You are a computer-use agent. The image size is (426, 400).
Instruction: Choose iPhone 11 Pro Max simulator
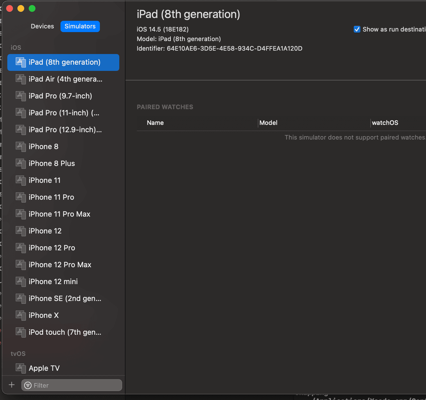59,214
